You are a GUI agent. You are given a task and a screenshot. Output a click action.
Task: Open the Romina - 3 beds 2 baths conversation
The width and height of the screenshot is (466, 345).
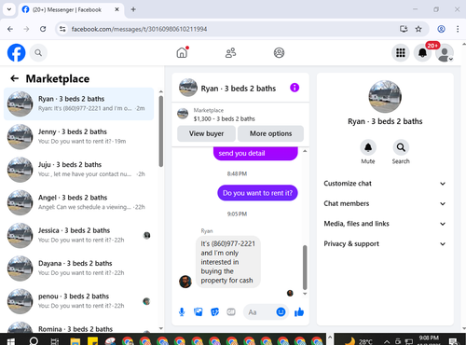79,326
